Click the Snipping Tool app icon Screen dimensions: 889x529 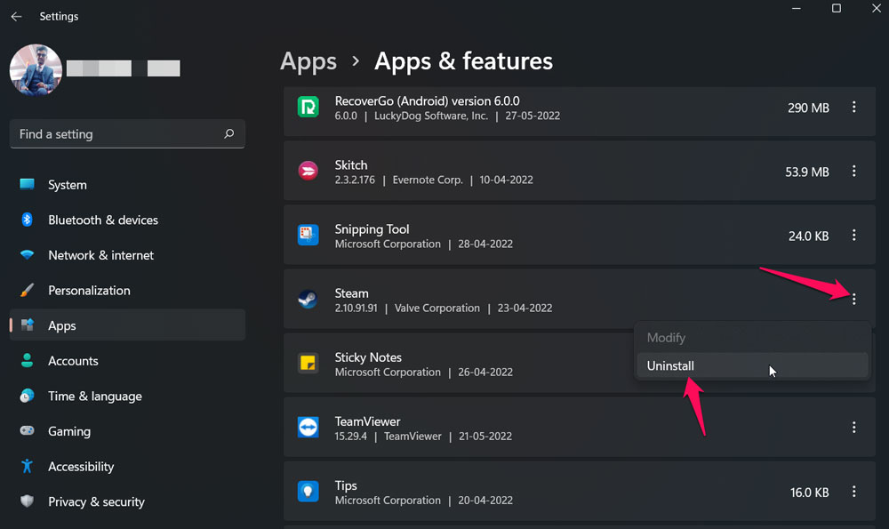(308, 235)
